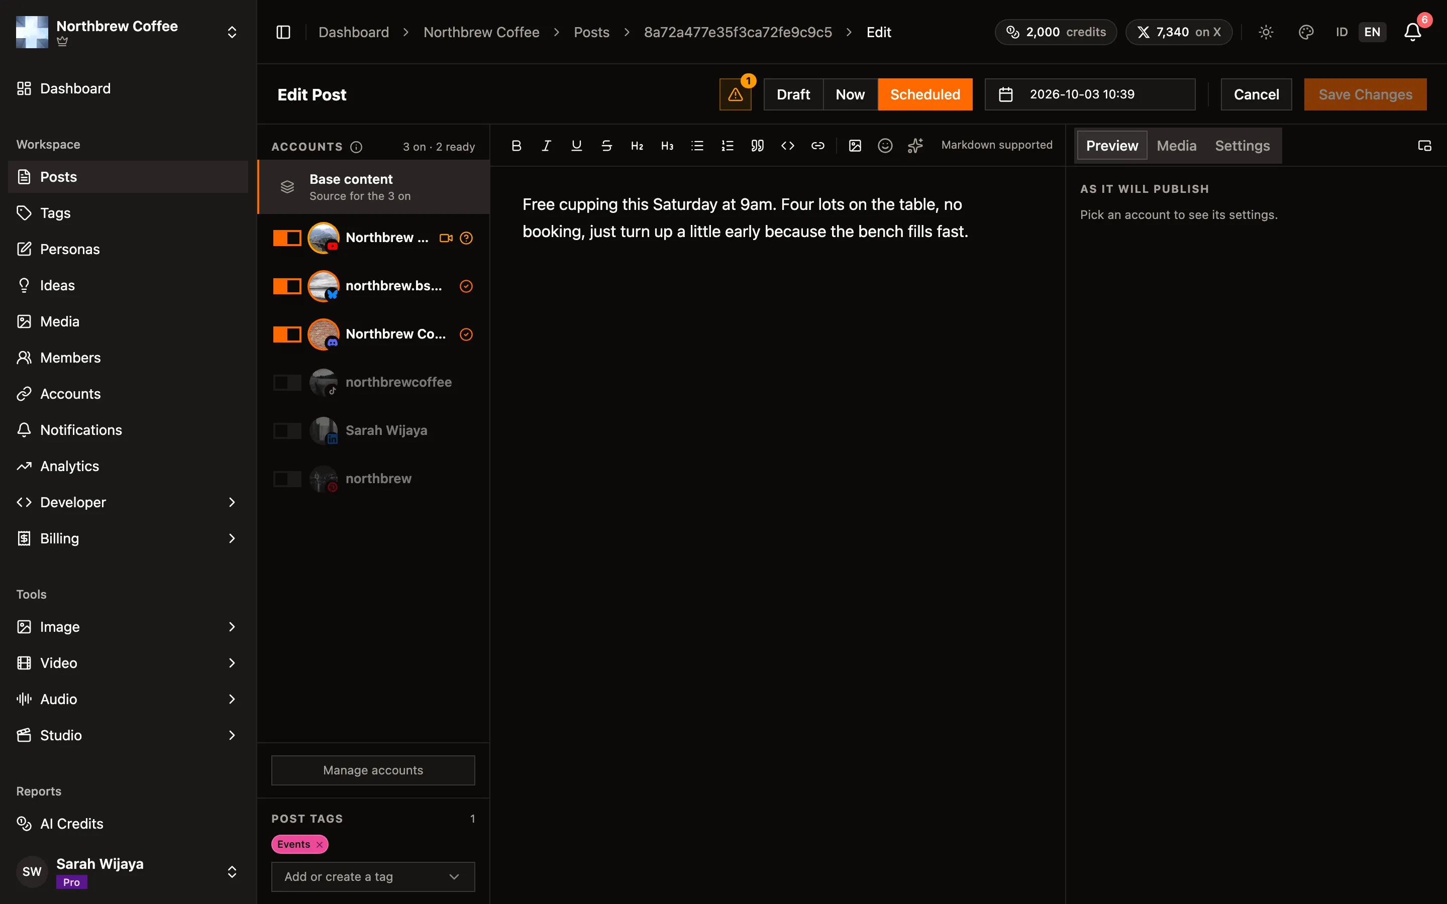Open the color palette theme picker
1447x904 pixels.
[1306, 32]
